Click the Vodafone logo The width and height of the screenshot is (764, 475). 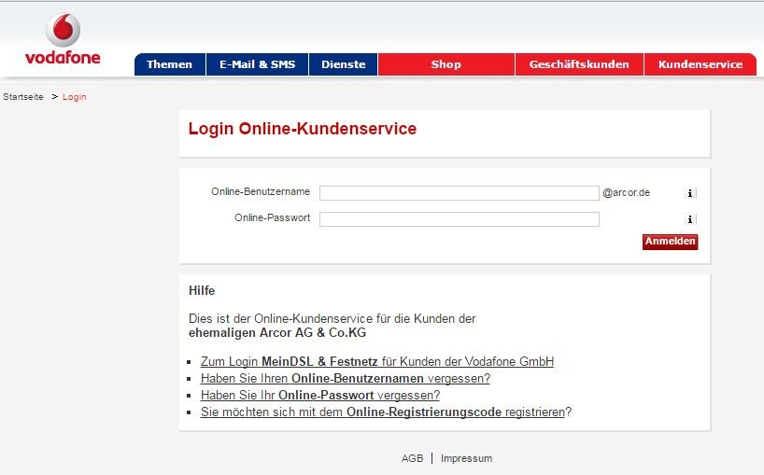point(63,39)
